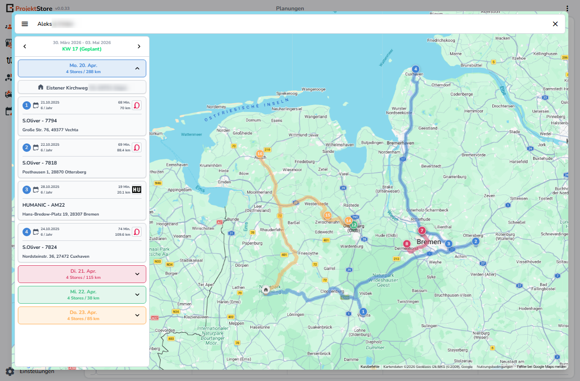The image size is (580, 381).
Task: Click the HUMANIC logo icon on stop 3
Action: pyautogui.click(x=136, y=189)
